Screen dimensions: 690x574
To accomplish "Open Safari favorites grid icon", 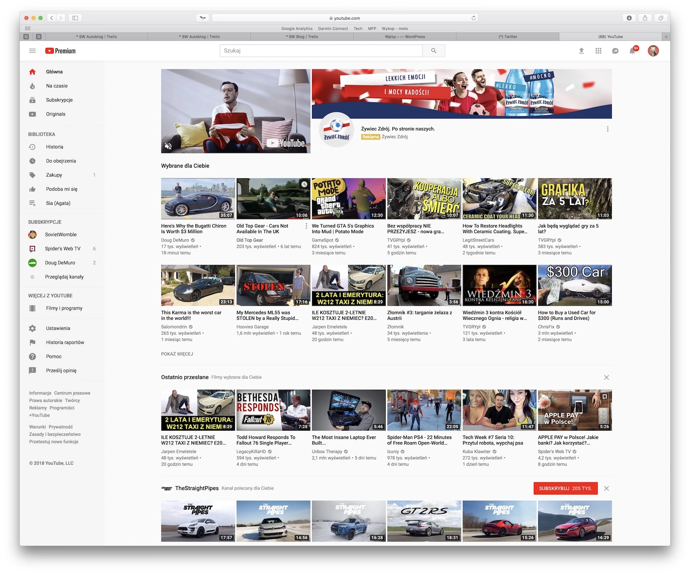I will click(28, 28).
